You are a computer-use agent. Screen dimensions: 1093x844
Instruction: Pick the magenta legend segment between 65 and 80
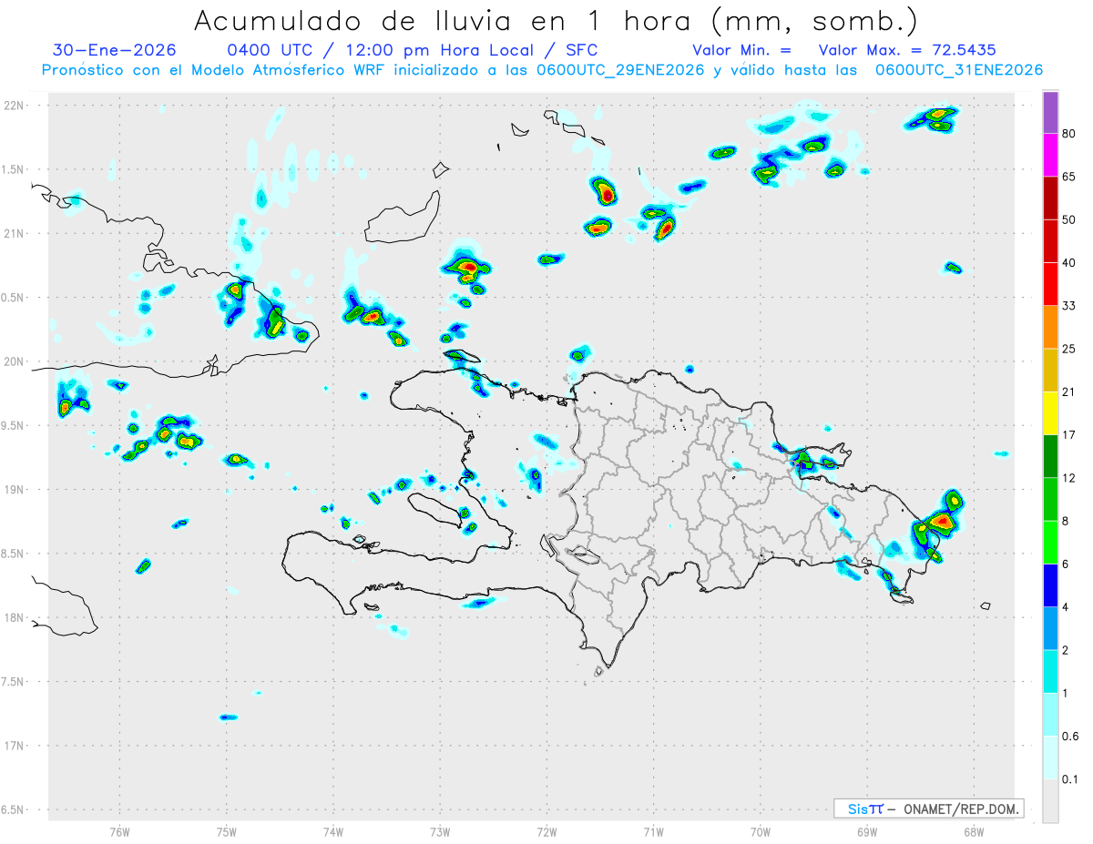tap(1050, 155)
